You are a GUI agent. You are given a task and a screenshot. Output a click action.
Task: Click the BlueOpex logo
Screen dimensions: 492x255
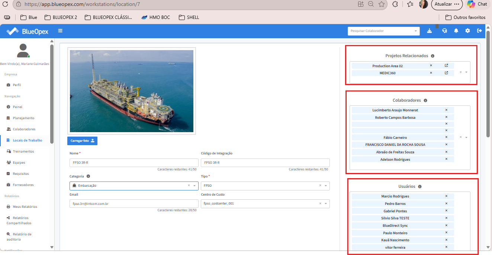pyautogui.click(x=28, y=31)
